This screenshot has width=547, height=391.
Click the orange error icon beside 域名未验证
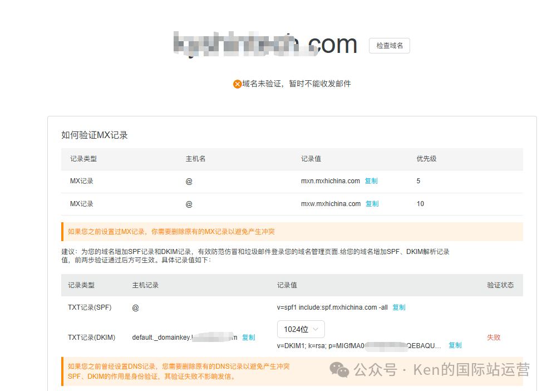(237, 84)
